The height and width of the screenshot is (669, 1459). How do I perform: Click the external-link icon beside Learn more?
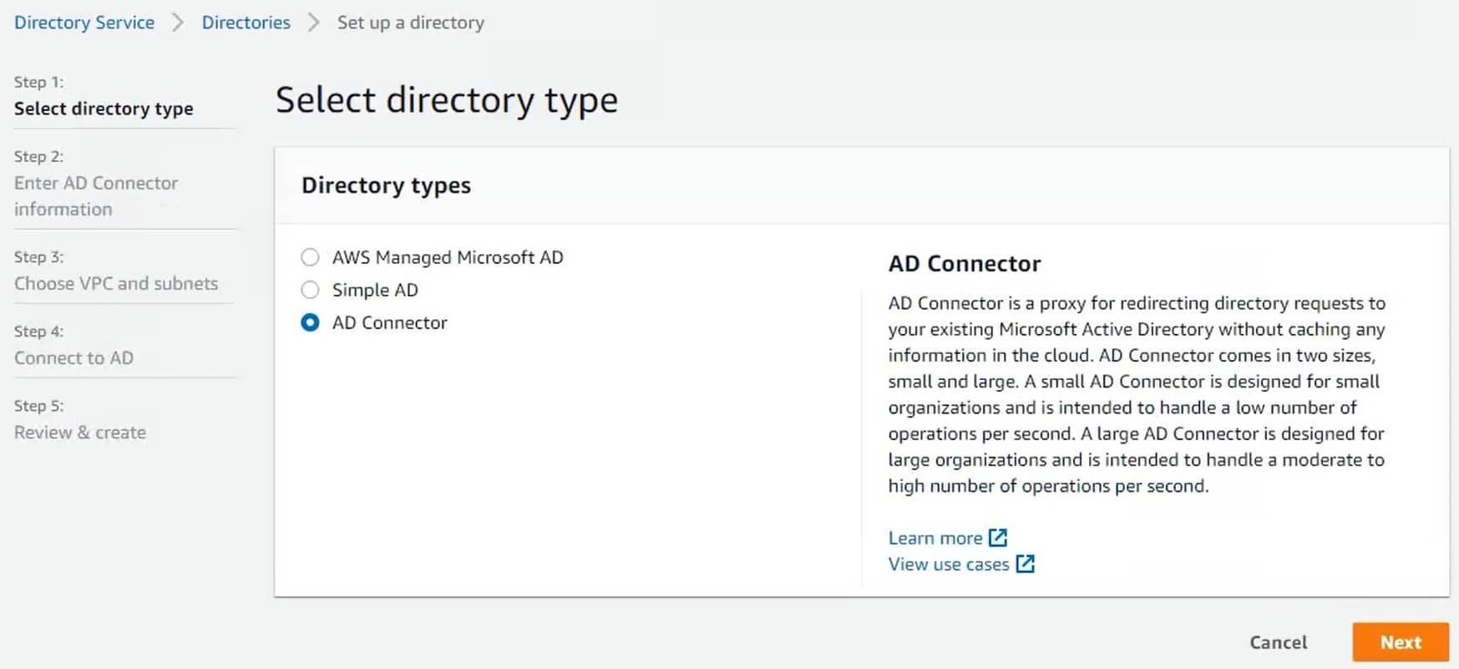coord(998,538)
